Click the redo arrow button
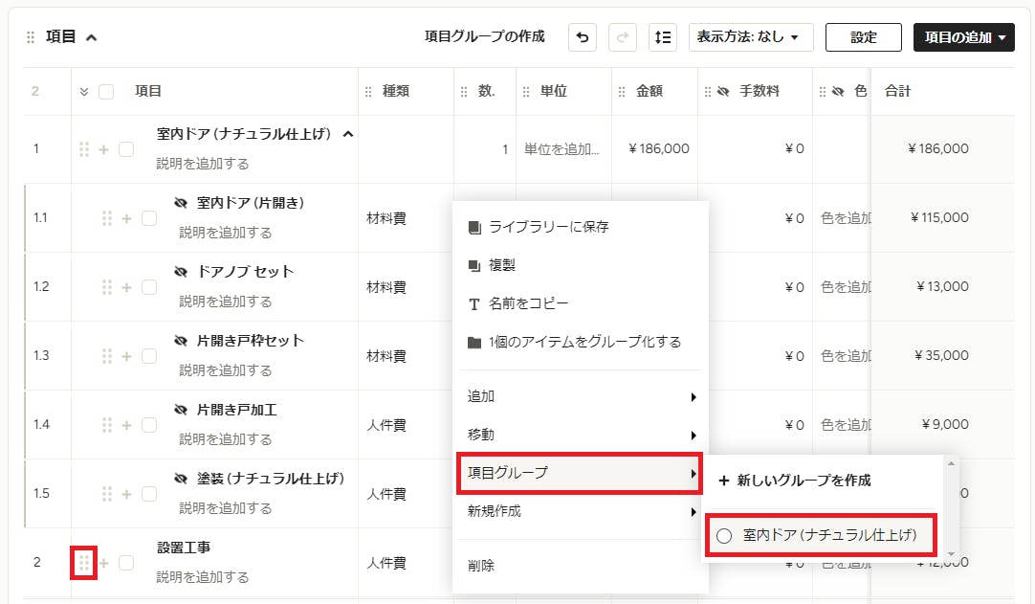 (x=622, y=37)
